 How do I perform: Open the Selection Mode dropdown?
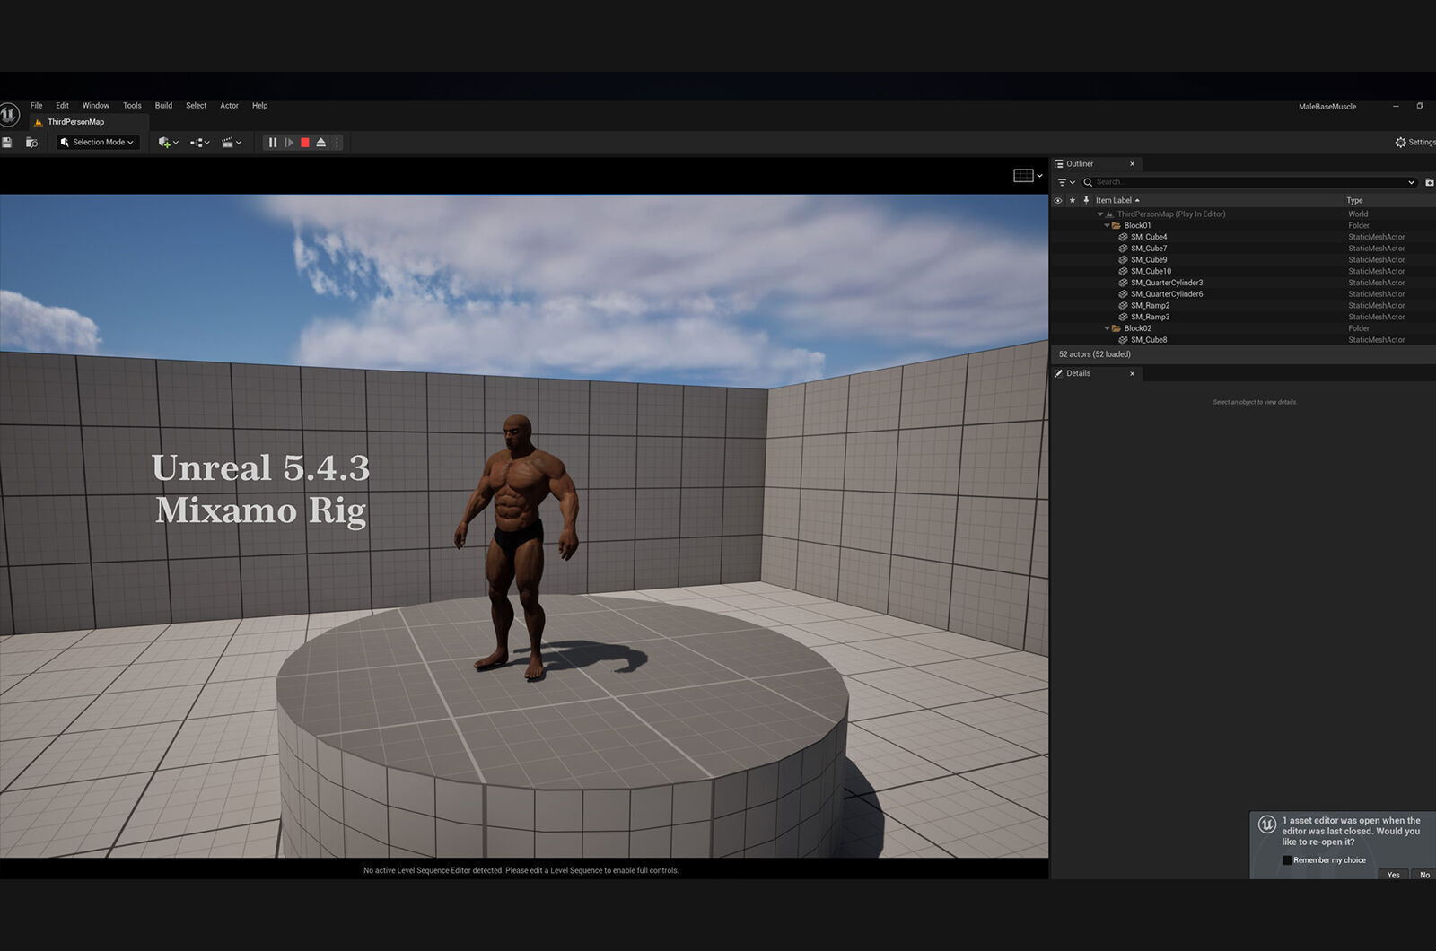(99, 143)
